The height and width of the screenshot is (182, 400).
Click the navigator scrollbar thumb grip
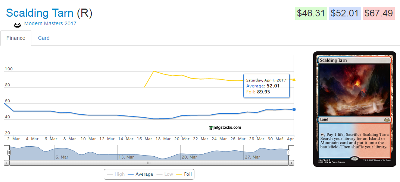coord(149,163)
